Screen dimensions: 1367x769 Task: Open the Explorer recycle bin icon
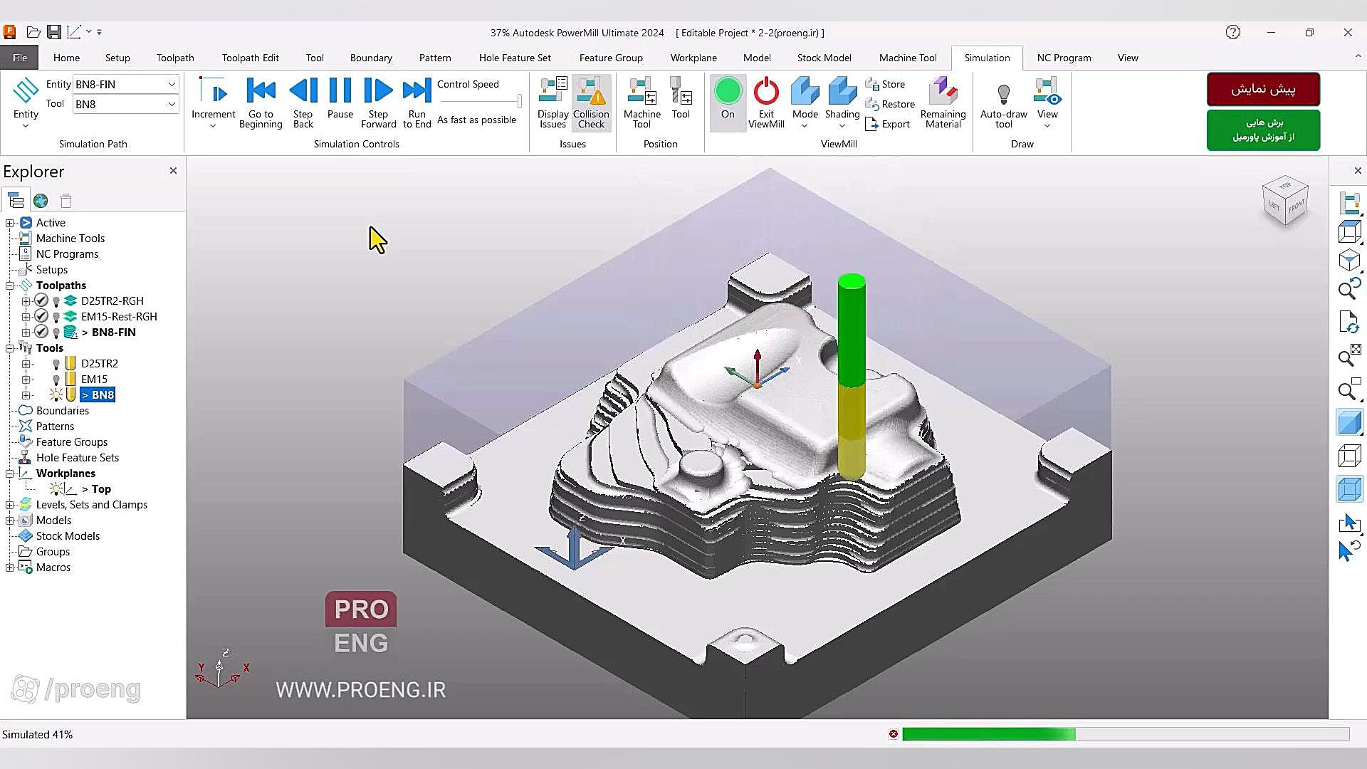66,201
